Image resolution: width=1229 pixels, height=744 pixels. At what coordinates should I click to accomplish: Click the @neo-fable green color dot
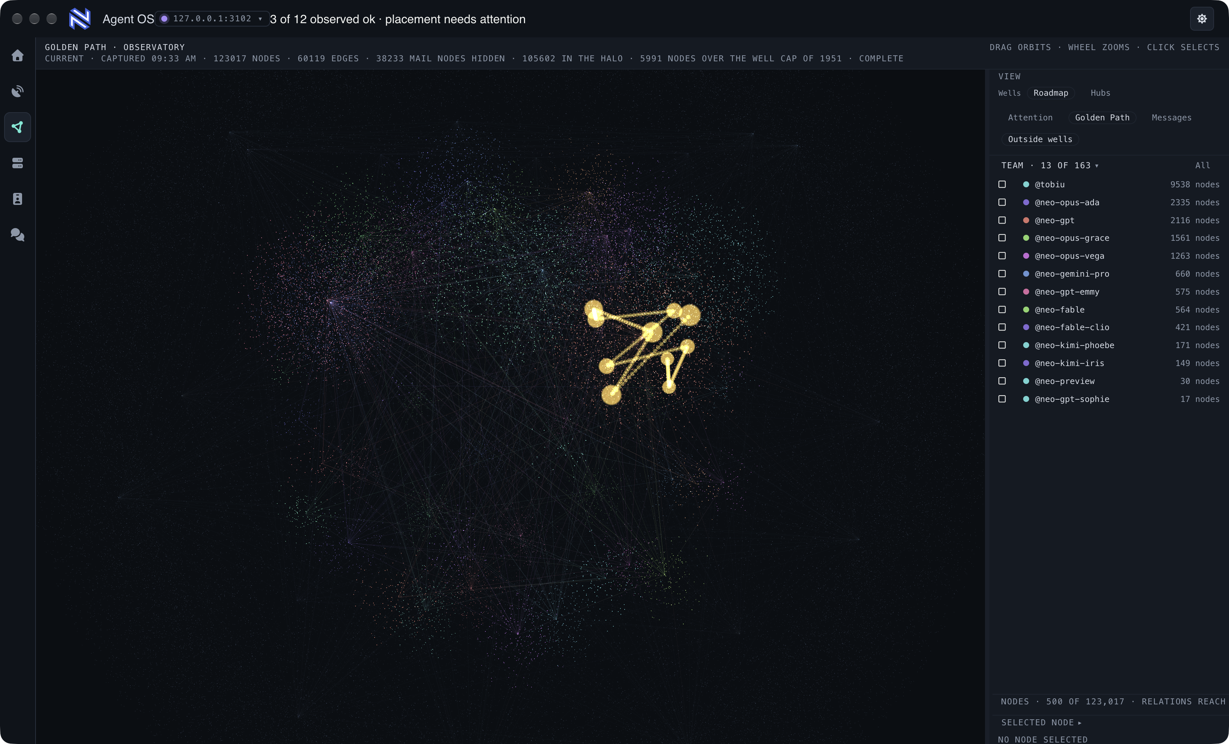click(x=1026, y=310)
